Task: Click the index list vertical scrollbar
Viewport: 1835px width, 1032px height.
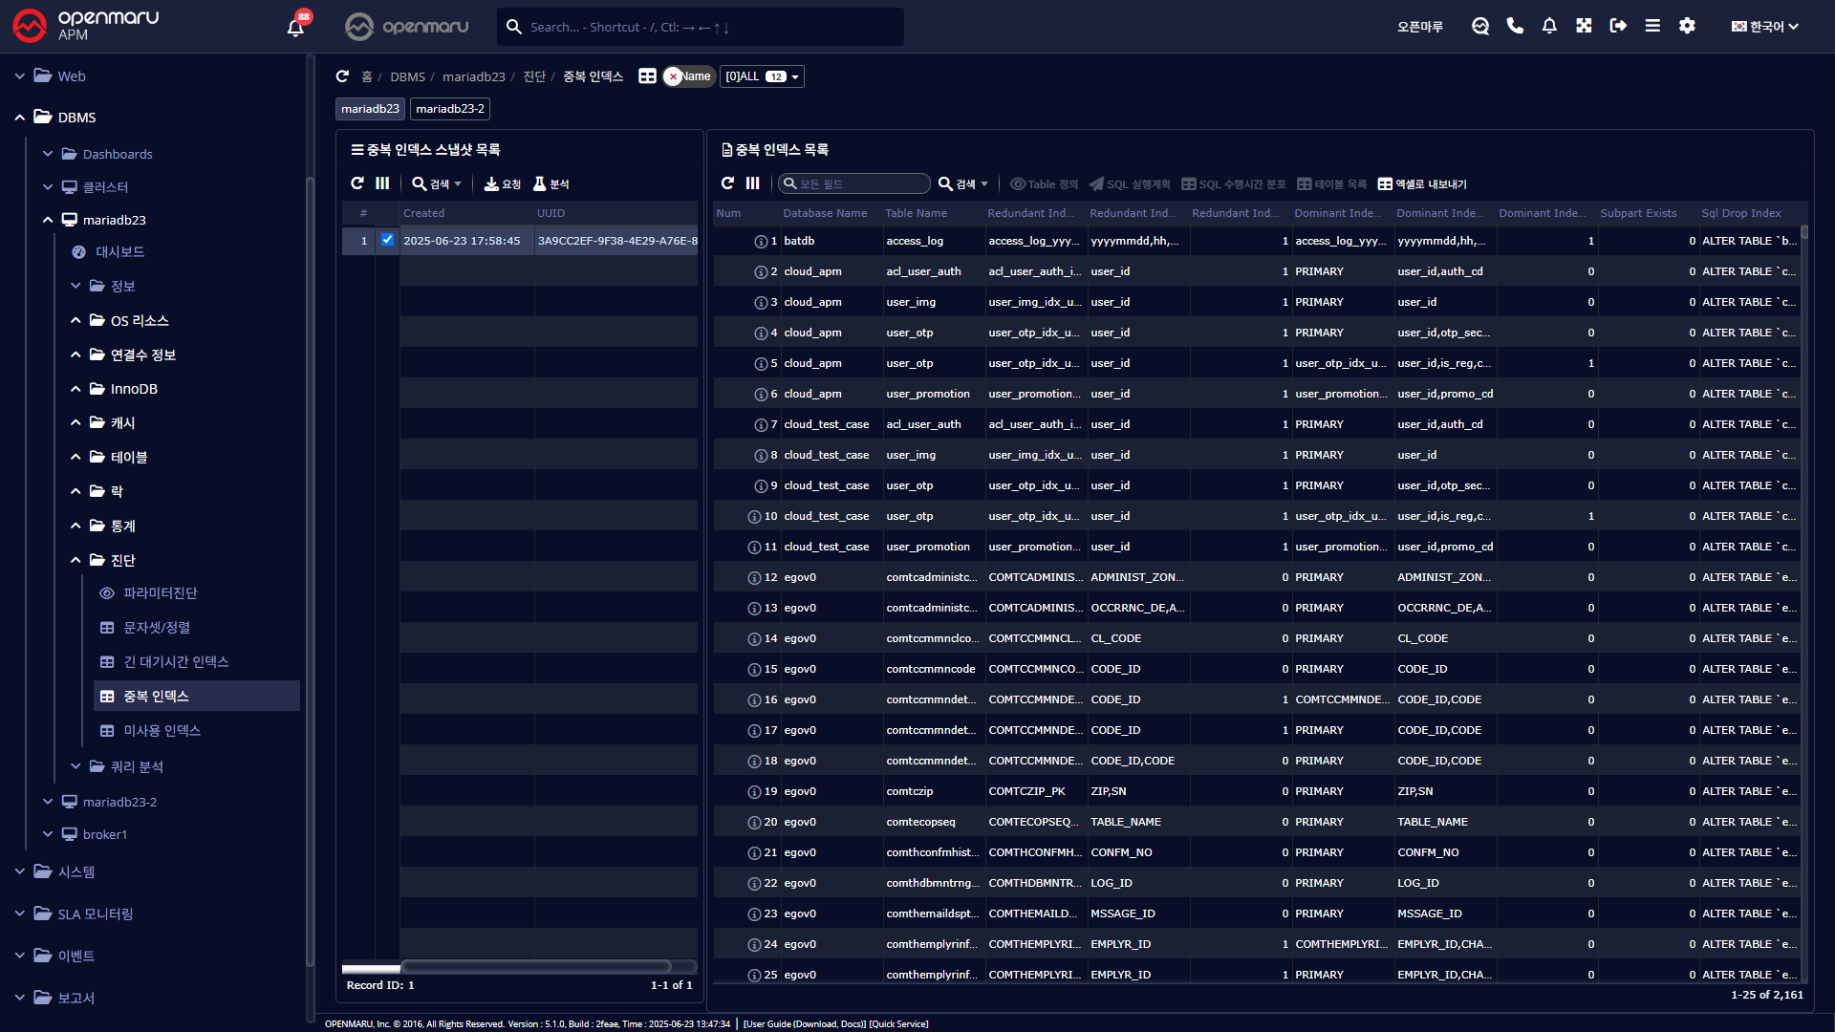Action: click(x=1804, y=232)
